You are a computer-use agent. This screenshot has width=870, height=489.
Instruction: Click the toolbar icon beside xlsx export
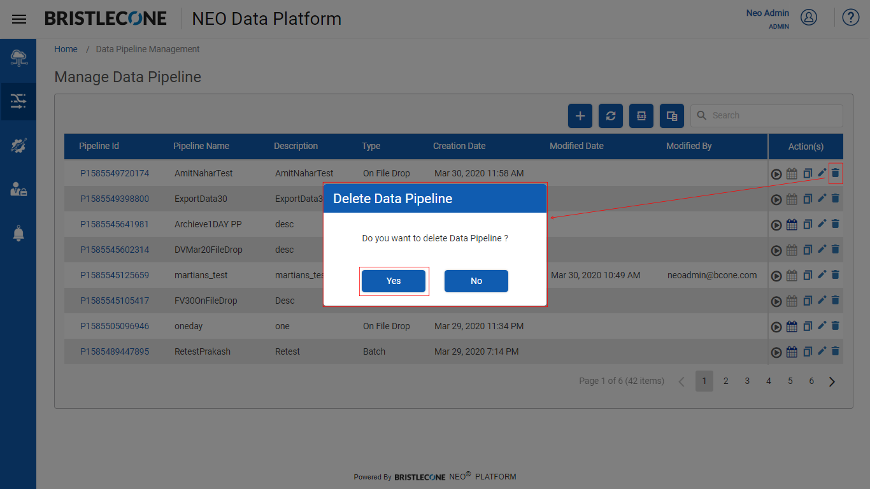click(x=672, y=116)
